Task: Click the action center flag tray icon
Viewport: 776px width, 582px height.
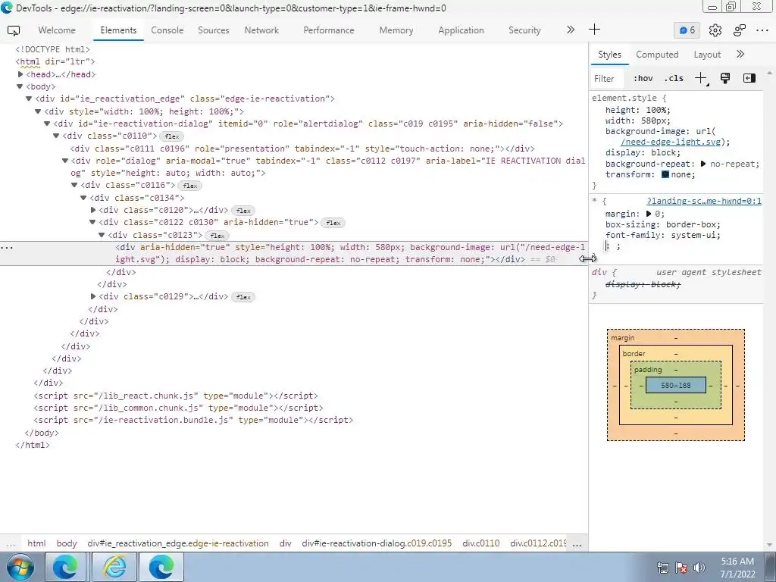Action: [x=681, y=568]
